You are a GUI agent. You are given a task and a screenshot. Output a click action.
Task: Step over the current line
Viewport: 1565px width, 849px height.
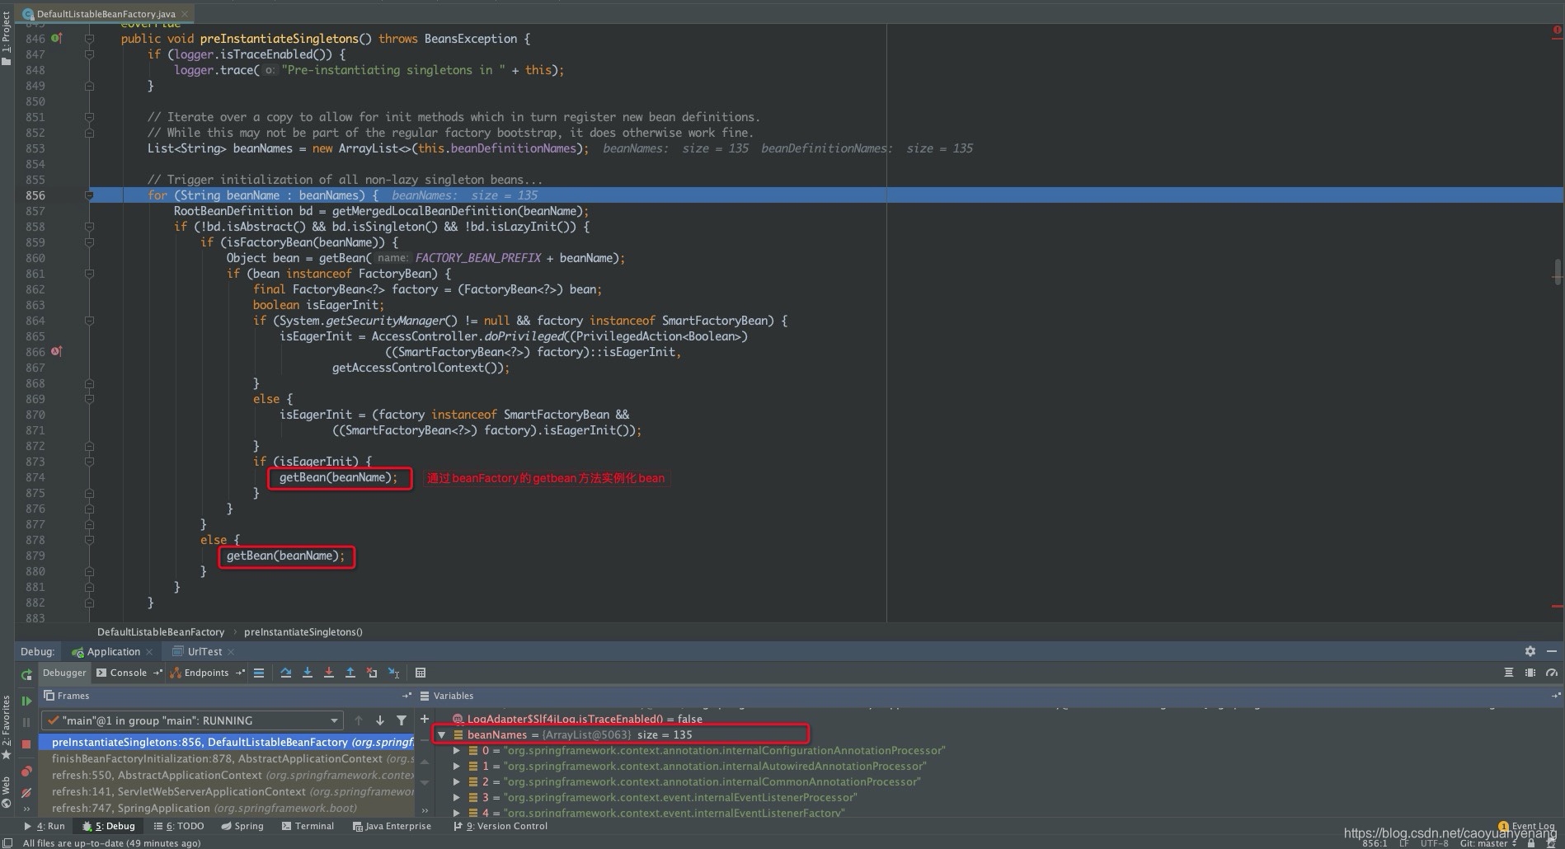click(286, 673)
